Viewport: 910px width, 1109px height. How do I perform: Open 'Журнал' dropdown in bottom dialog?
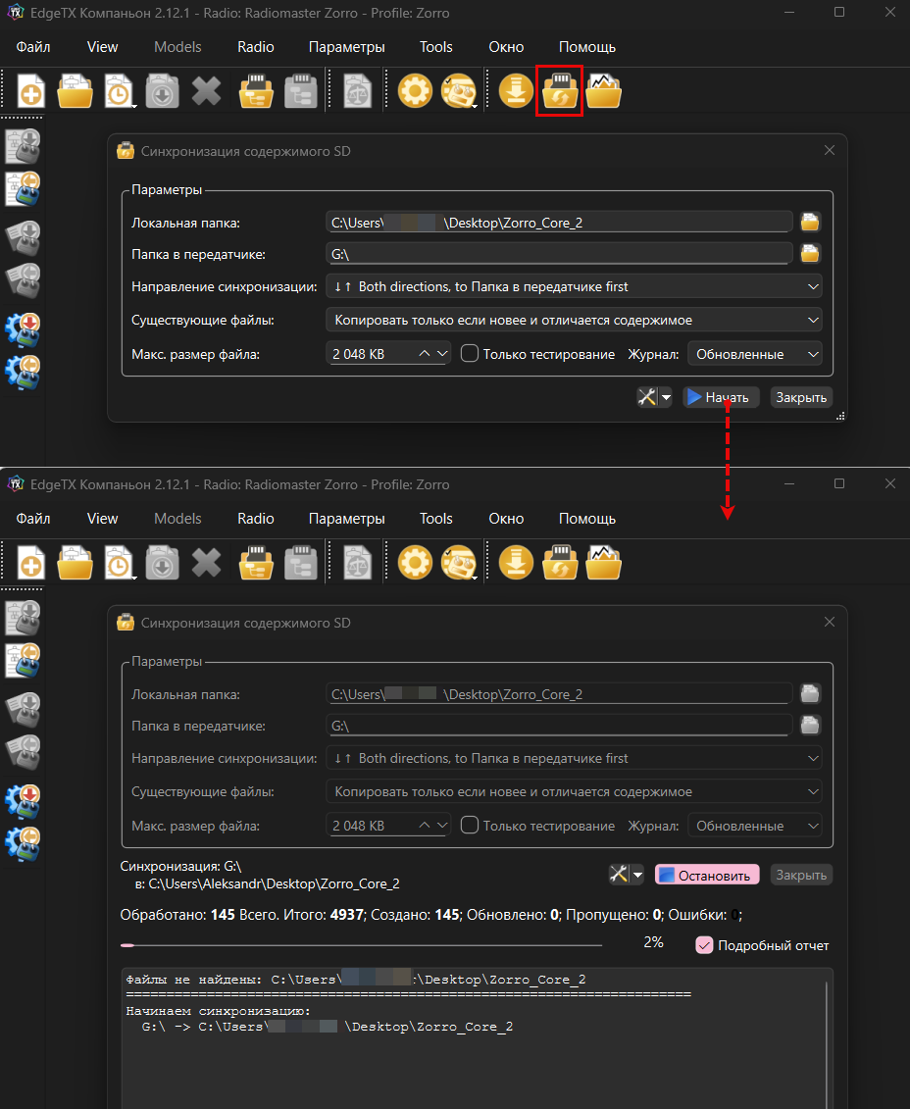(x=754, y=826)
